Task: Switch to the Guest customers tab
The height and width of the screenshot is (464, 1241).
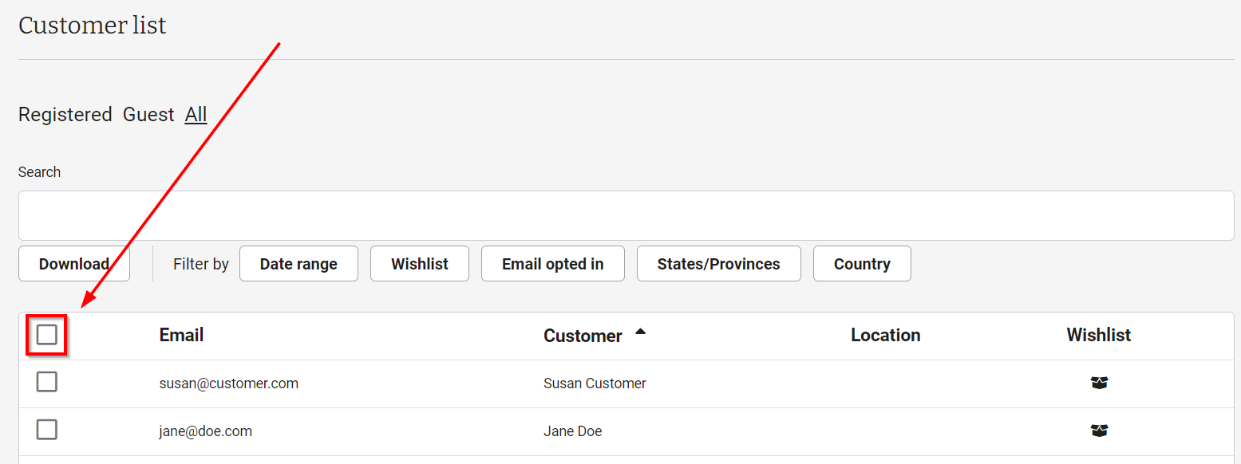Action: (148, 115)
